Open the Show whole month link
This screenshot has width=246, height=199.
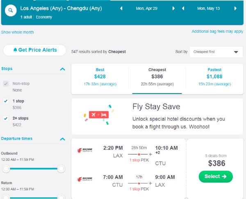[18, 32]
